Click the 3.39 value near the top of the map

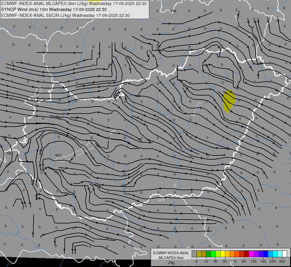tap(173, 11)
